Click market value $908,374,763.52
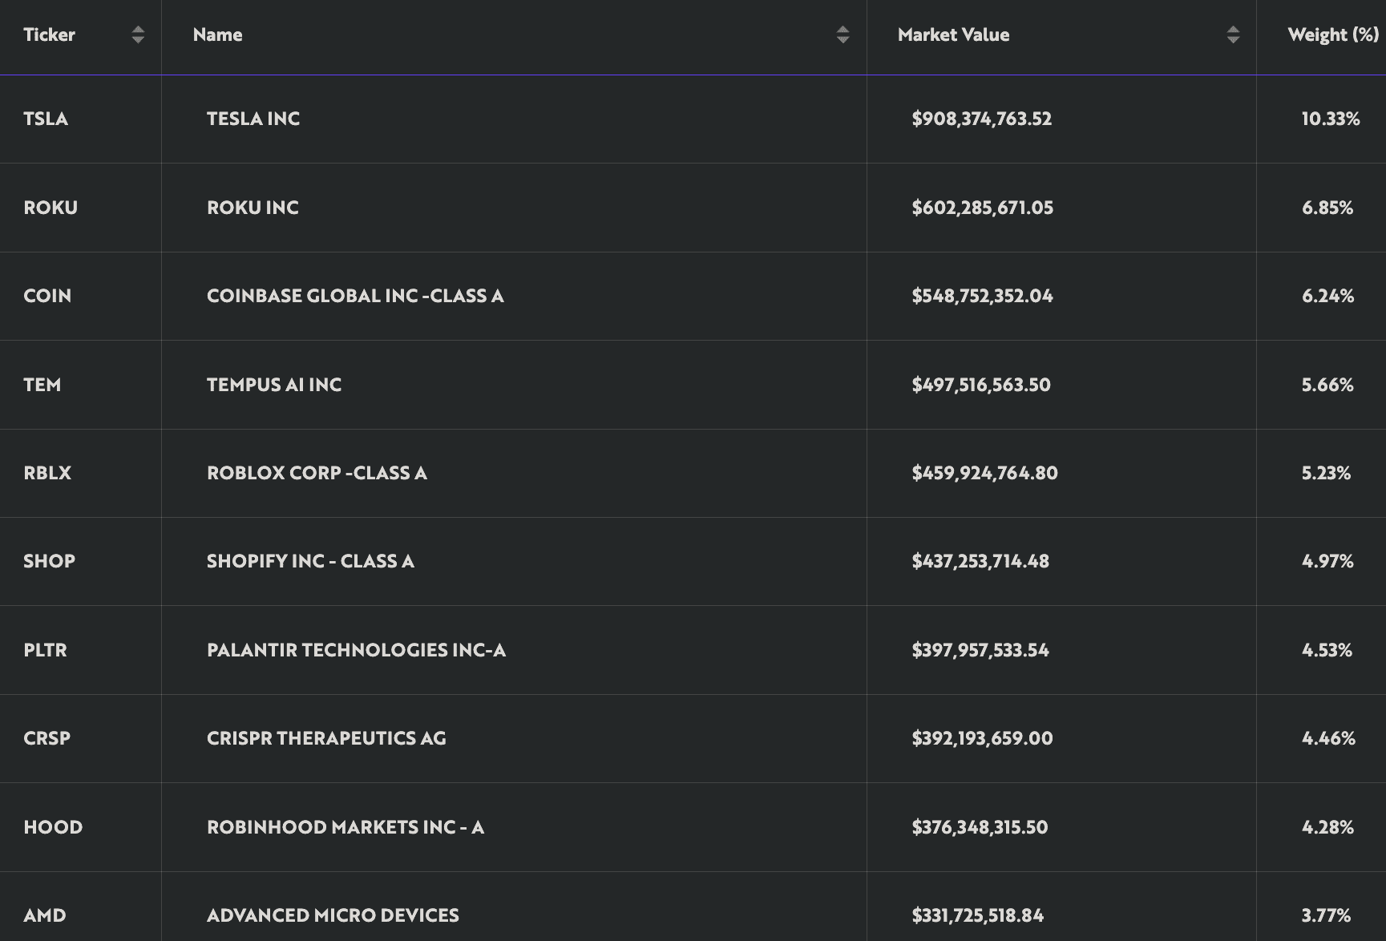This screenshot has height=941, width=1386. click(982, 119)
